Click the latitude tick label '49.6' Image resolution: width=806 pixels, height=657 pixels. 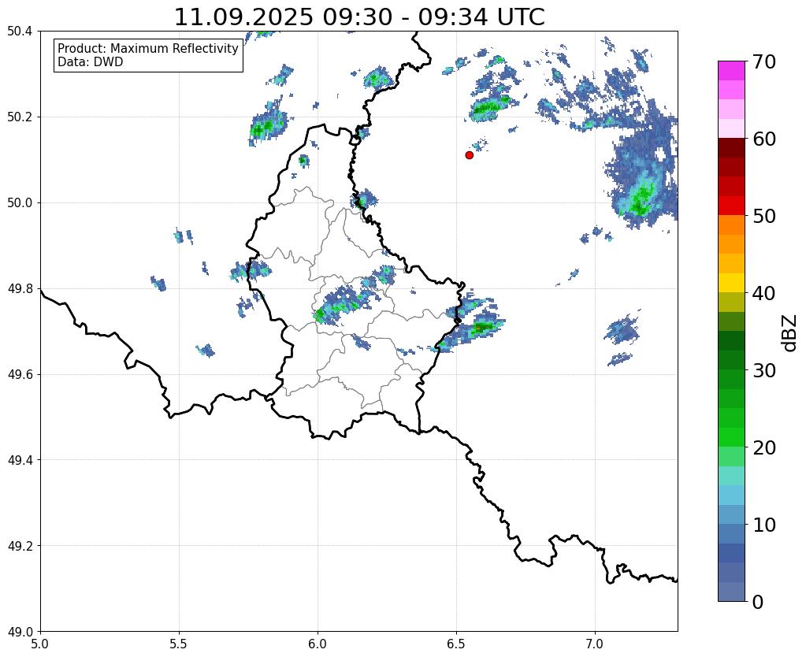point(20,375)
